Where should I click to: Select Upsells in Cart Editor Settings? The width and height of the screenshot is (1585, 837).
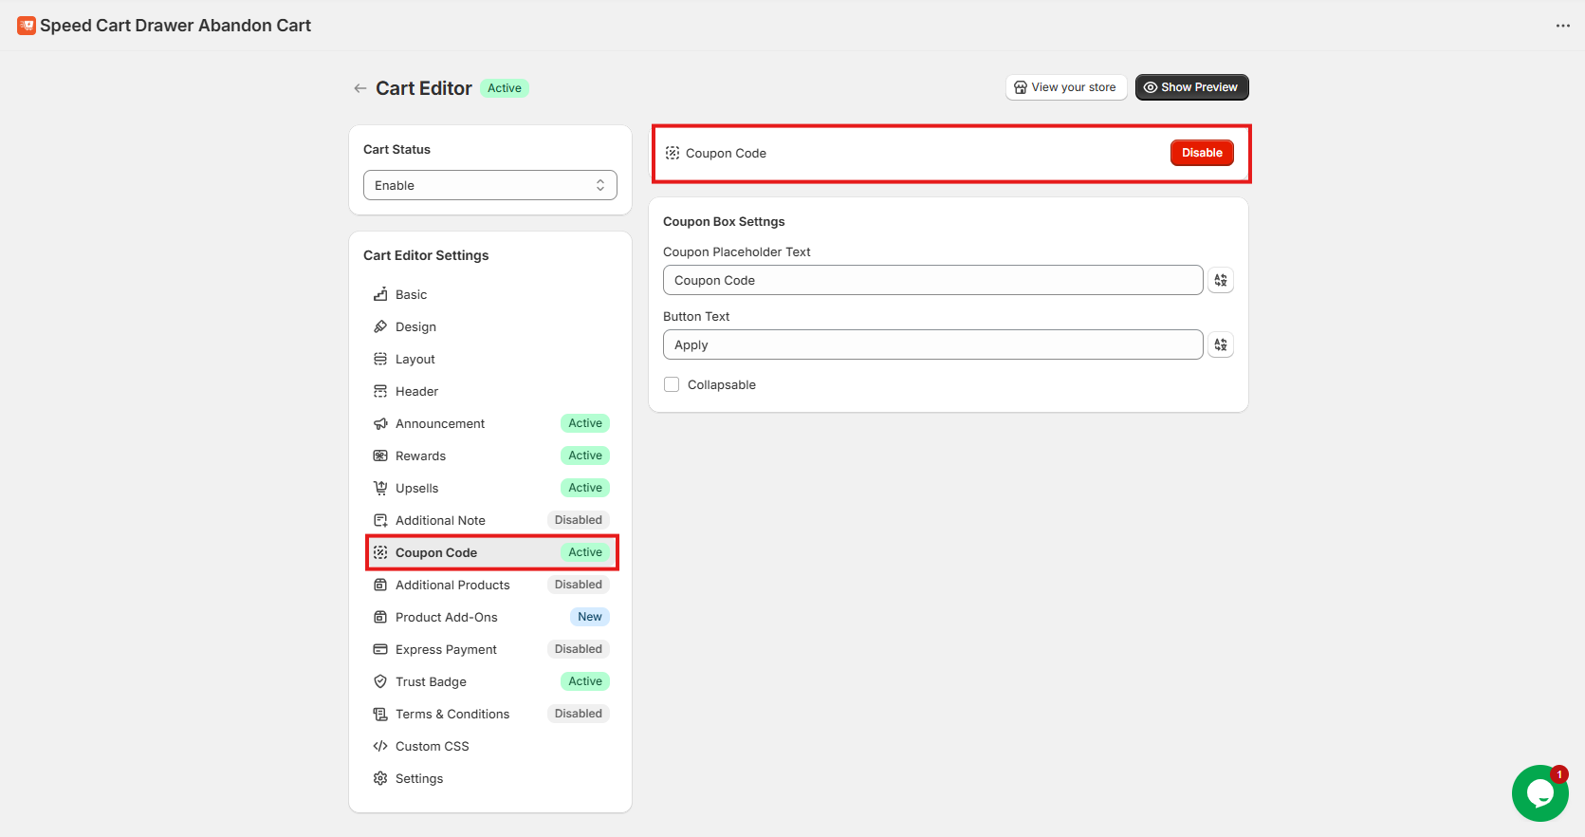point(416,488)
